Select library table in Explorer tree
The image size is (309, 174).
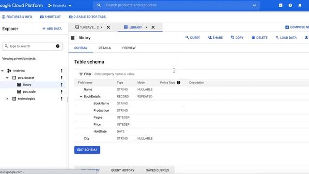[x=27, y=85]
